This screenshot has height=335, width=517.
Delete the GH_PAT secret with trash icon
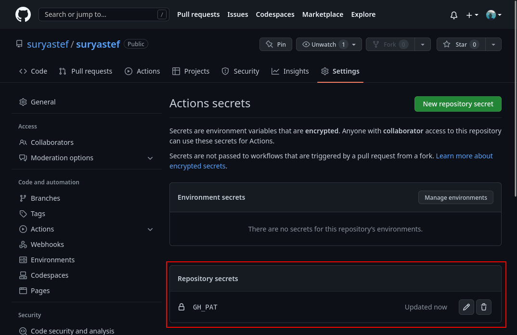484,307
